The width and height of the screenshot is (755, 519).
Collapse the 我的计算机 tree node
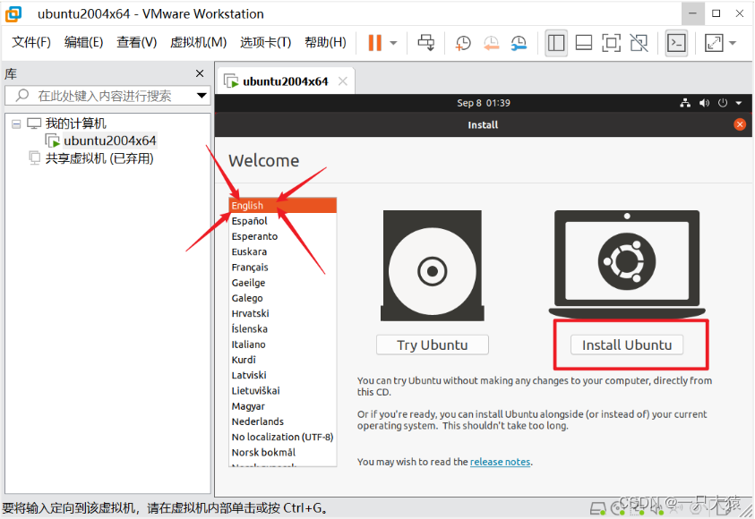16,124
